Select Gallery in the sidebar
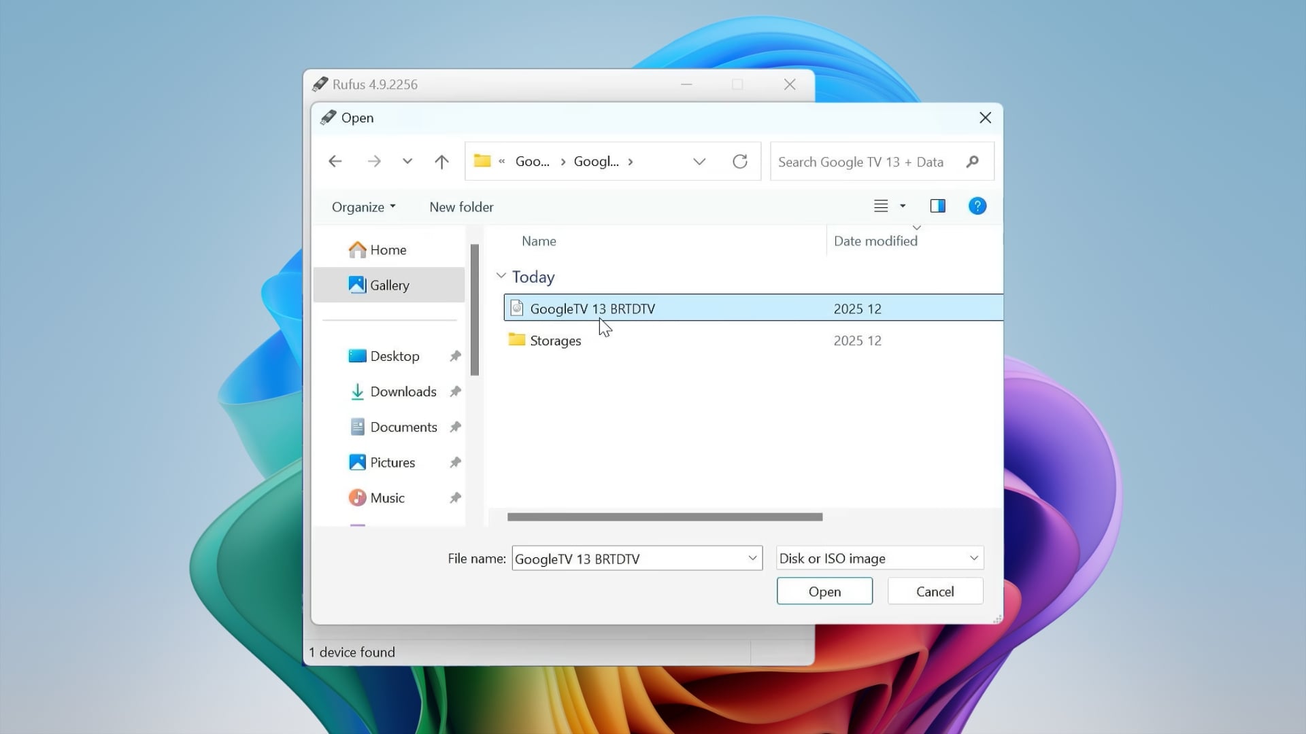1306x734 pixels. click(390, 285)
